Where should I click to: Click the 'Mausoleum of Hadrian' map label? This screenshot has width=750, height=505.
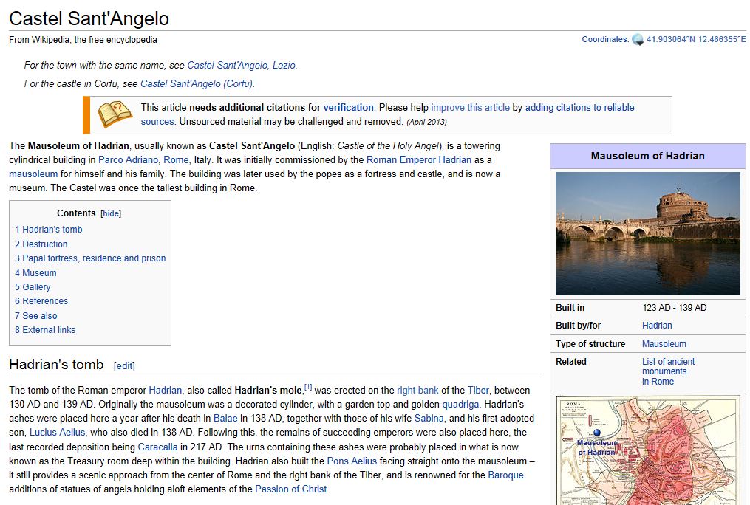(596, 447)
